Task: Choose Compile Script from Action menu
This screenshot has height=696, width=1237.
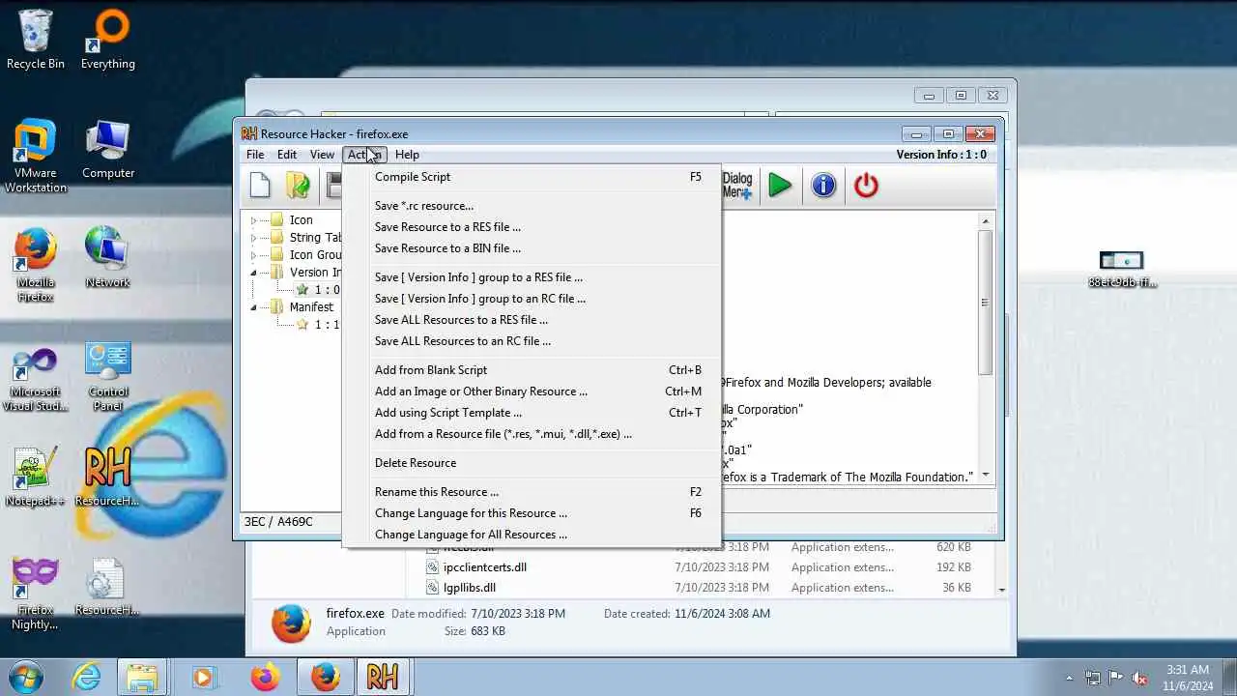Action: [532, 177]
